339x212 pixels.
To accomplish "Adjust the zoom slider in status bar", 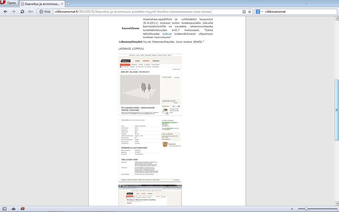I will click(x=306, y=209).
